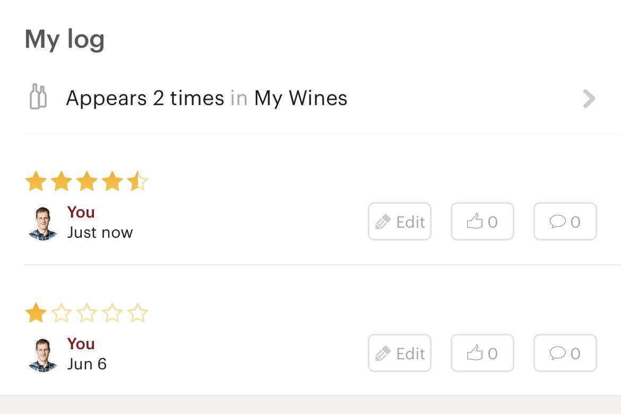This screenshot has height=414, width=621.
Task: Edit the Just now review
Action: pos(399,221)
